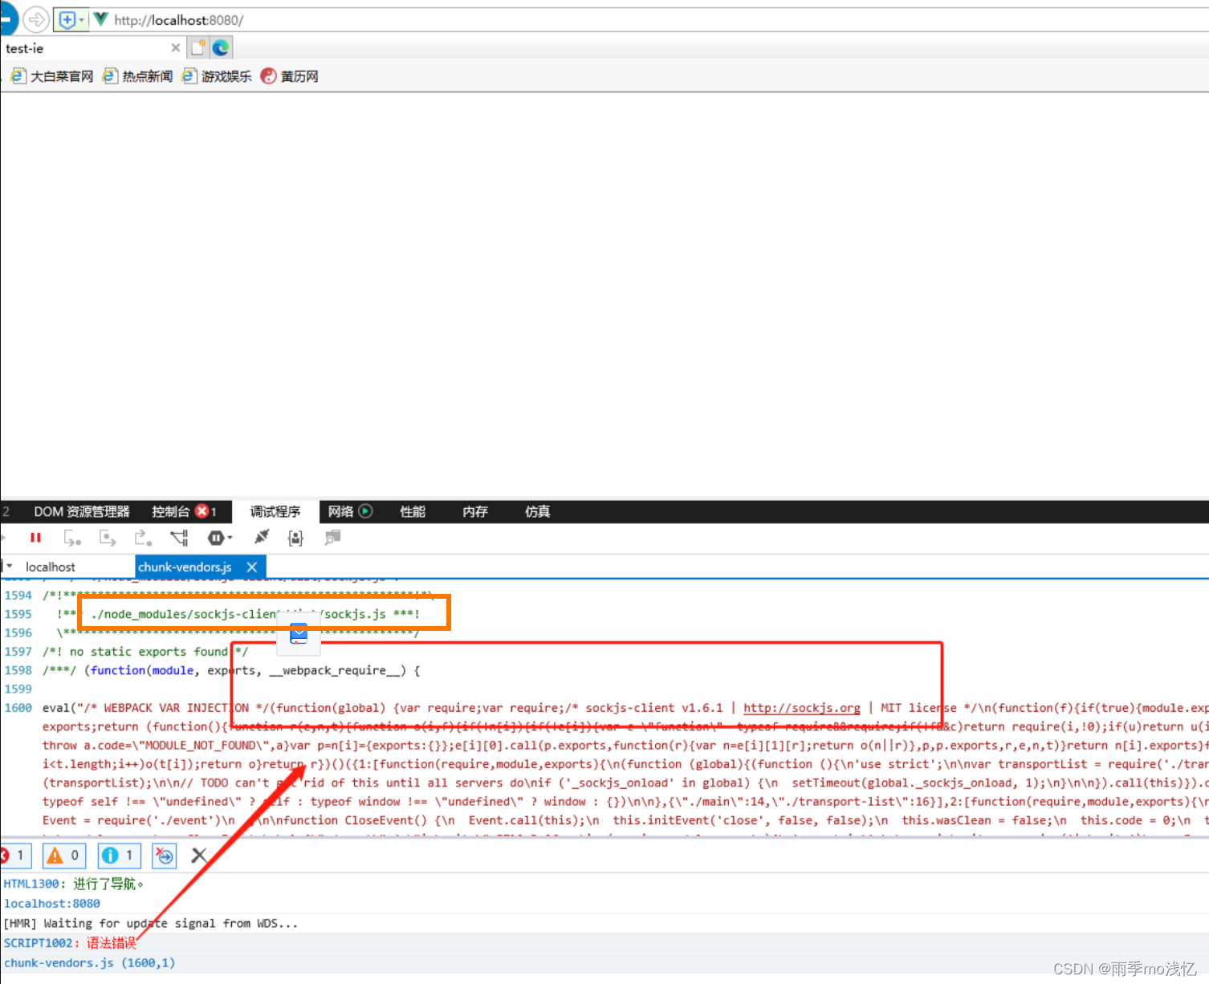Expand the localhost file tree dropdown
The height and width of the screenshot is (984, 1209).
(8, 566)
